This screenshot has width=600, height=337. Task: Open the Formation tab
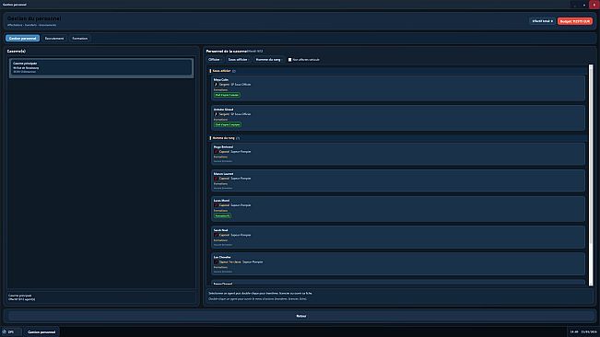(x=80, y=38)
